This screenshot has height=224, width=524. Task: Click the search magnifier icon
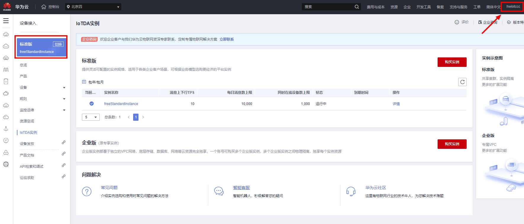point(357,7)
